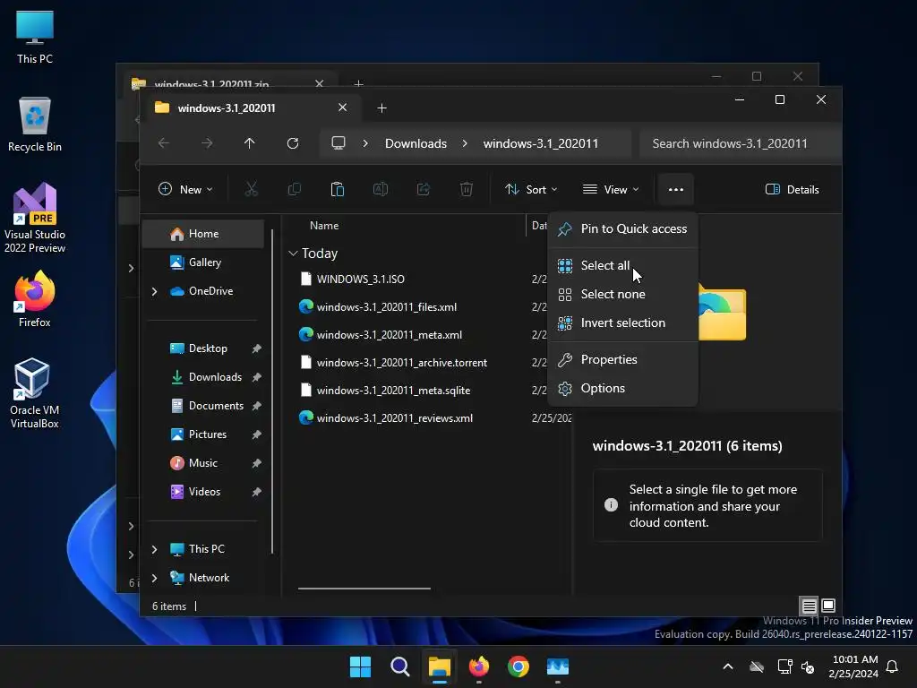The height and width of the screenshot is (688, 917).
Task: Open Google Chrome from taskbar
Action: click(x=518, y=666)
